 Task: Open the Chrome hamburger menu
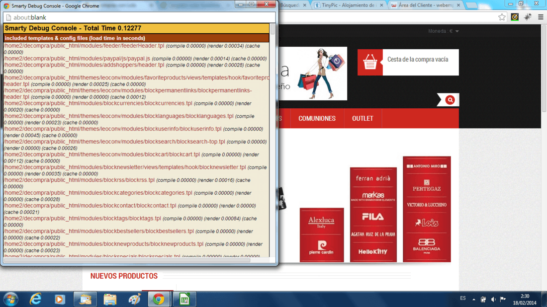coord(541,17)
